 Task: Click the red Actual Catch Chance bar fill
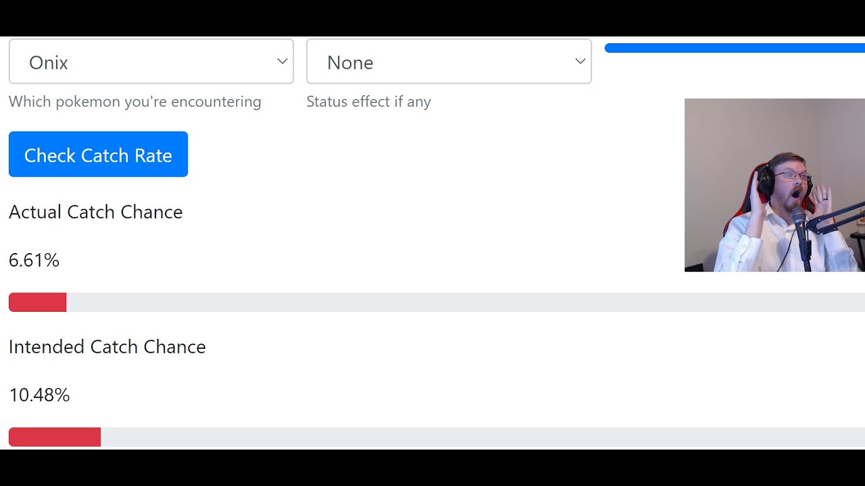tap(37, 302)
